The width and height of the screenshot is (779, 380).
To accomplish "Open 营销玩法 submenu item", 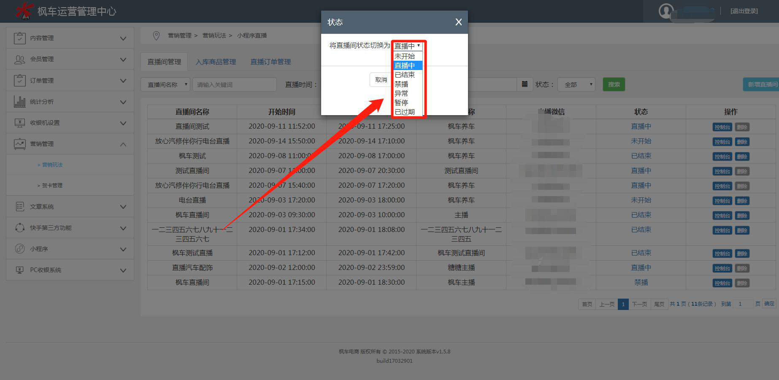I will click(x=52, y=165).
